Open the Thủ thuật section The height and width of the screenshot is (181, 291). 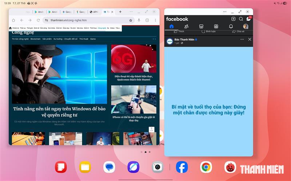point(84,39)
